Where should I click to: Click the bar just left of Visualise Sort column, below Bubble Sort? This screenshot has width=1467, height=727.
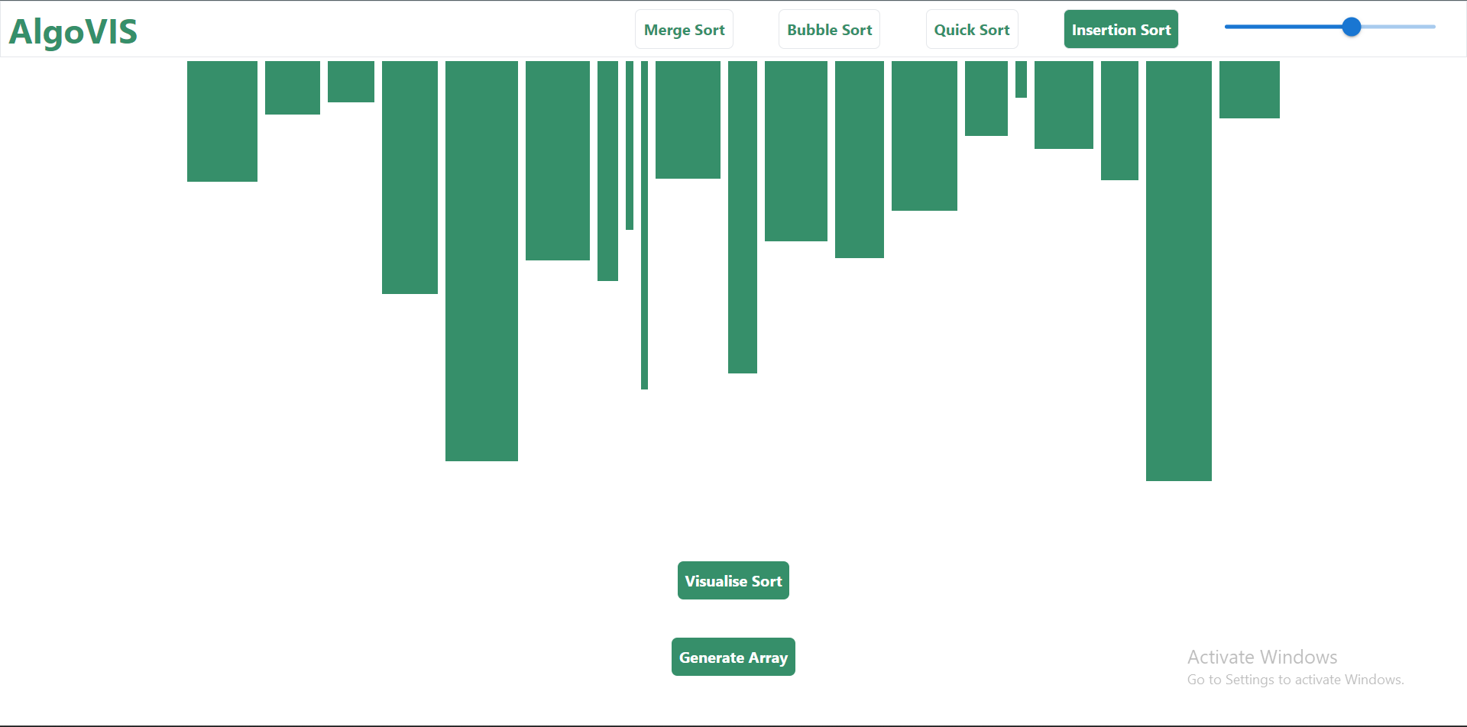point(796,150)
